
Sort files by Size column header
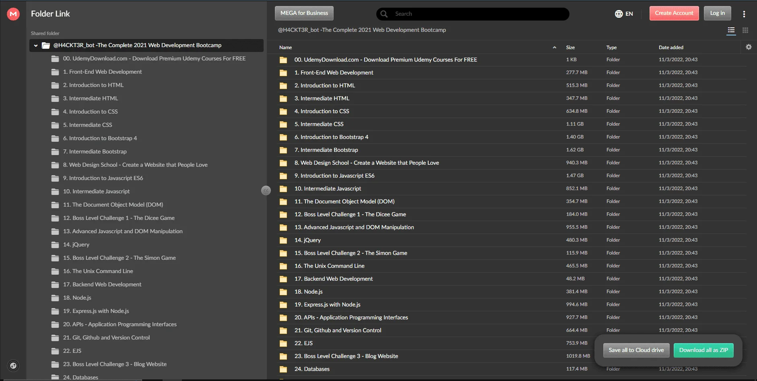(570, 48)
